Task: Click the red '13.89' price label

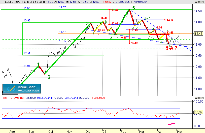Action: (115, 23)
